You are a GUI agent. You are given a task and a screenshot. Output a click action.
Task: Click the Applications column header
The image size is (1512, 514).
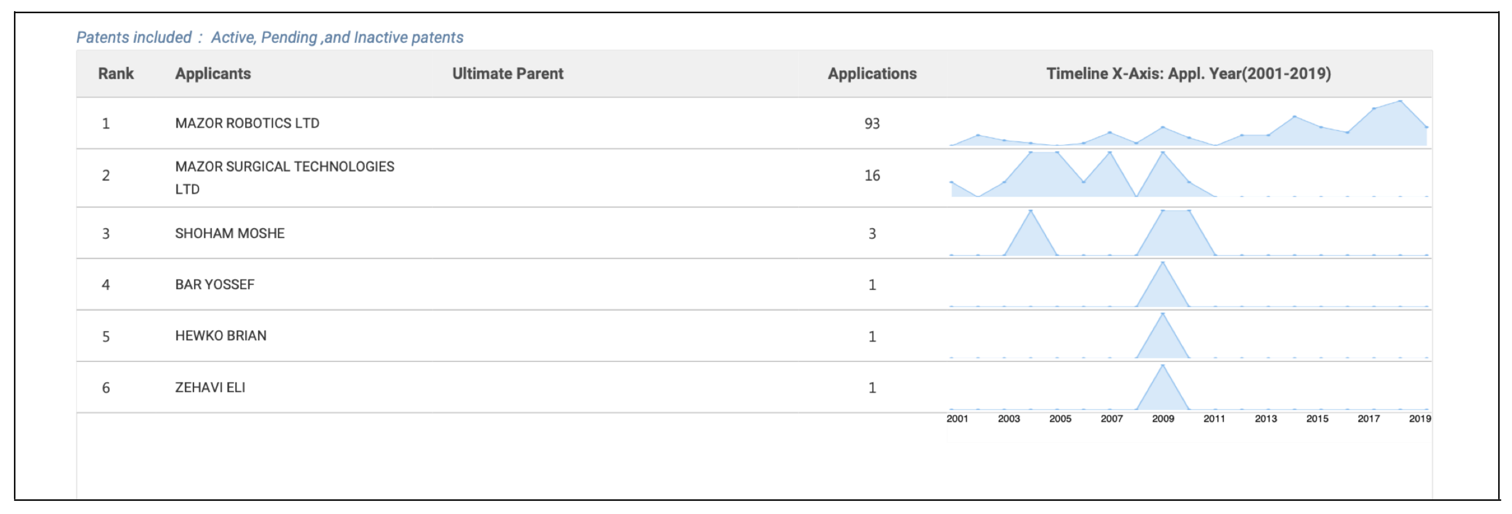[872, 74]
